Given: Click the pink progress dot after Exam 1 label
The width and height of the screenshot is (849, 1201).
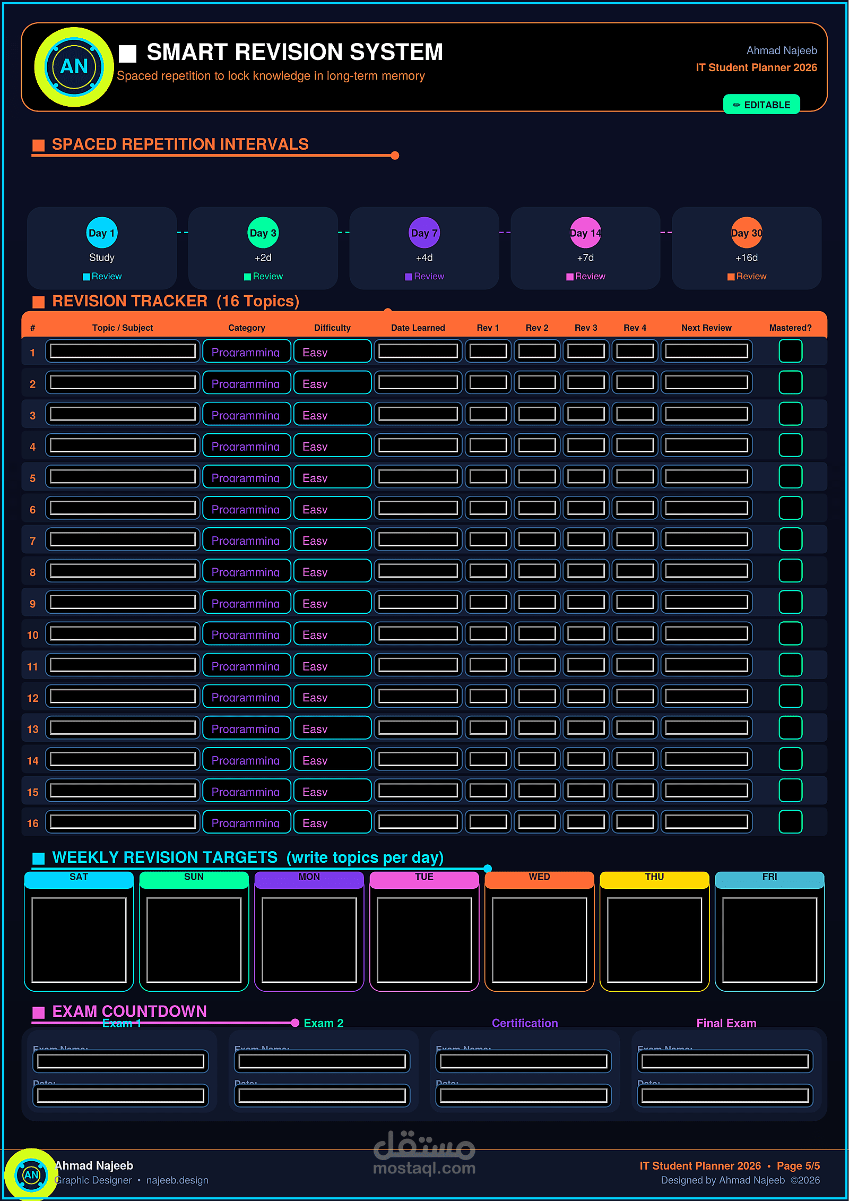Looking at the screenshot, I should 295,1023.
